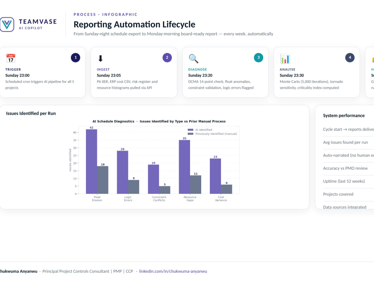Click the Resource Gaps AI bar labeled 35
The image size is (374, 281).
click(x=184, y=167)
